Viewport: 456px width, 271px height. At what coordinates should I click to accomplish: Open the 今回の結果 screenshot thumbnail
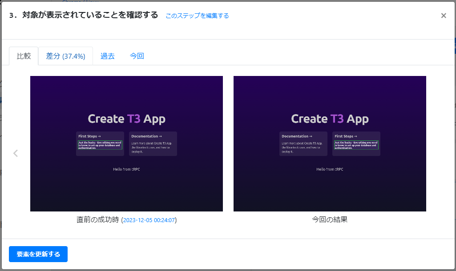tap(330, 143)
